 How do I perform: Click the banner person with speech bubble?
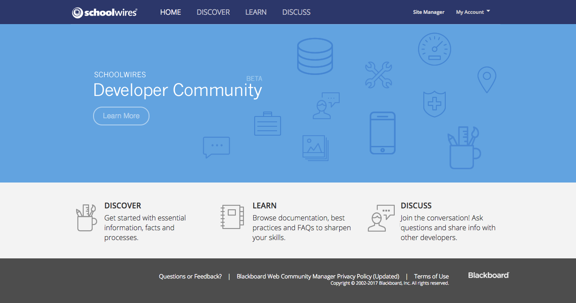click(326, 106)
